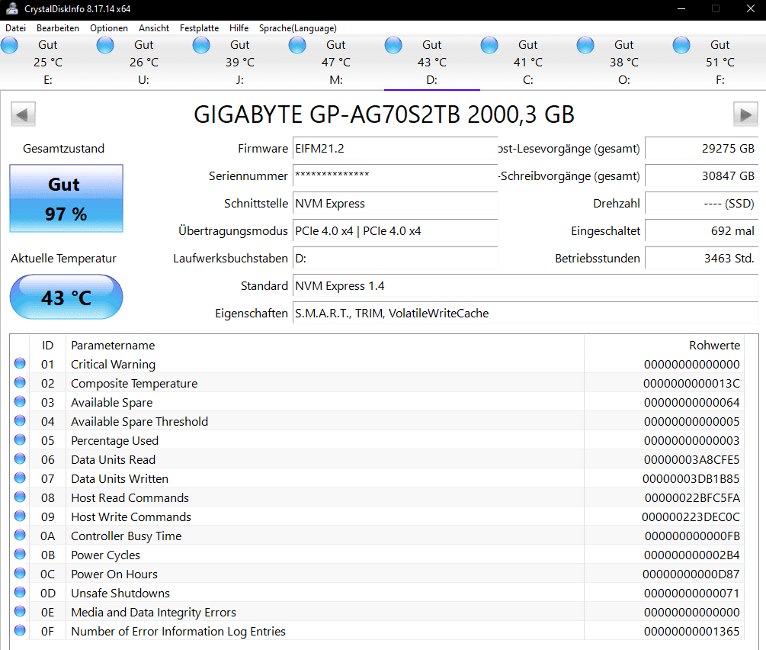This screenshot has width=766, height=650.
Task: Open the Hilfe menu
Action: click(239, 28)
